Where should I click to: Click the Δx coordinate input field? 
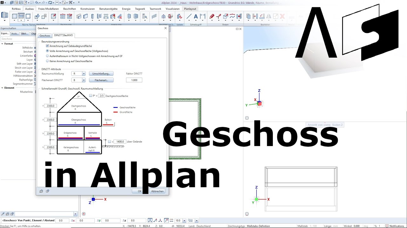pos(86,220)
